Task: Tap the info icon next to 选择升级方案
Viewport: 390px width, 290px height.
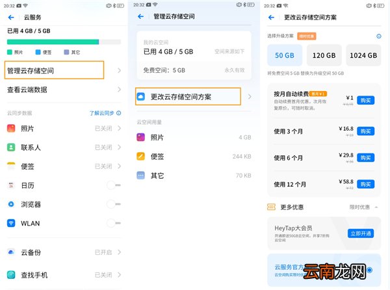Action: tap(379, 36)
